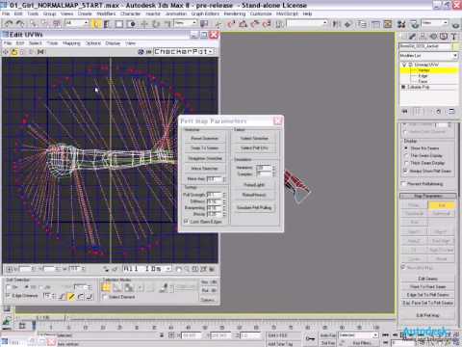Click the Reset Stretcher button
The image size is (462, 347).
coord(205,138)
